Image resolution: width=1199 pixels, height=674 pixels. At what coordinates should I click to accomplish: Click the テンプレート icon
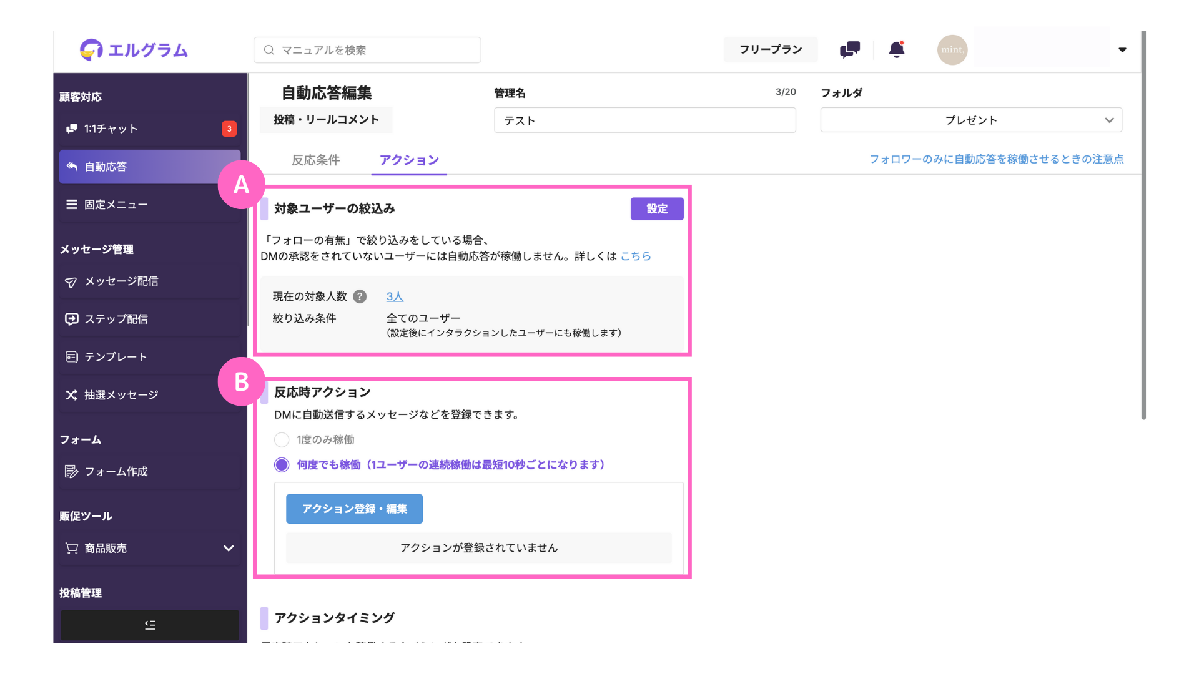[x=71, y=357]
